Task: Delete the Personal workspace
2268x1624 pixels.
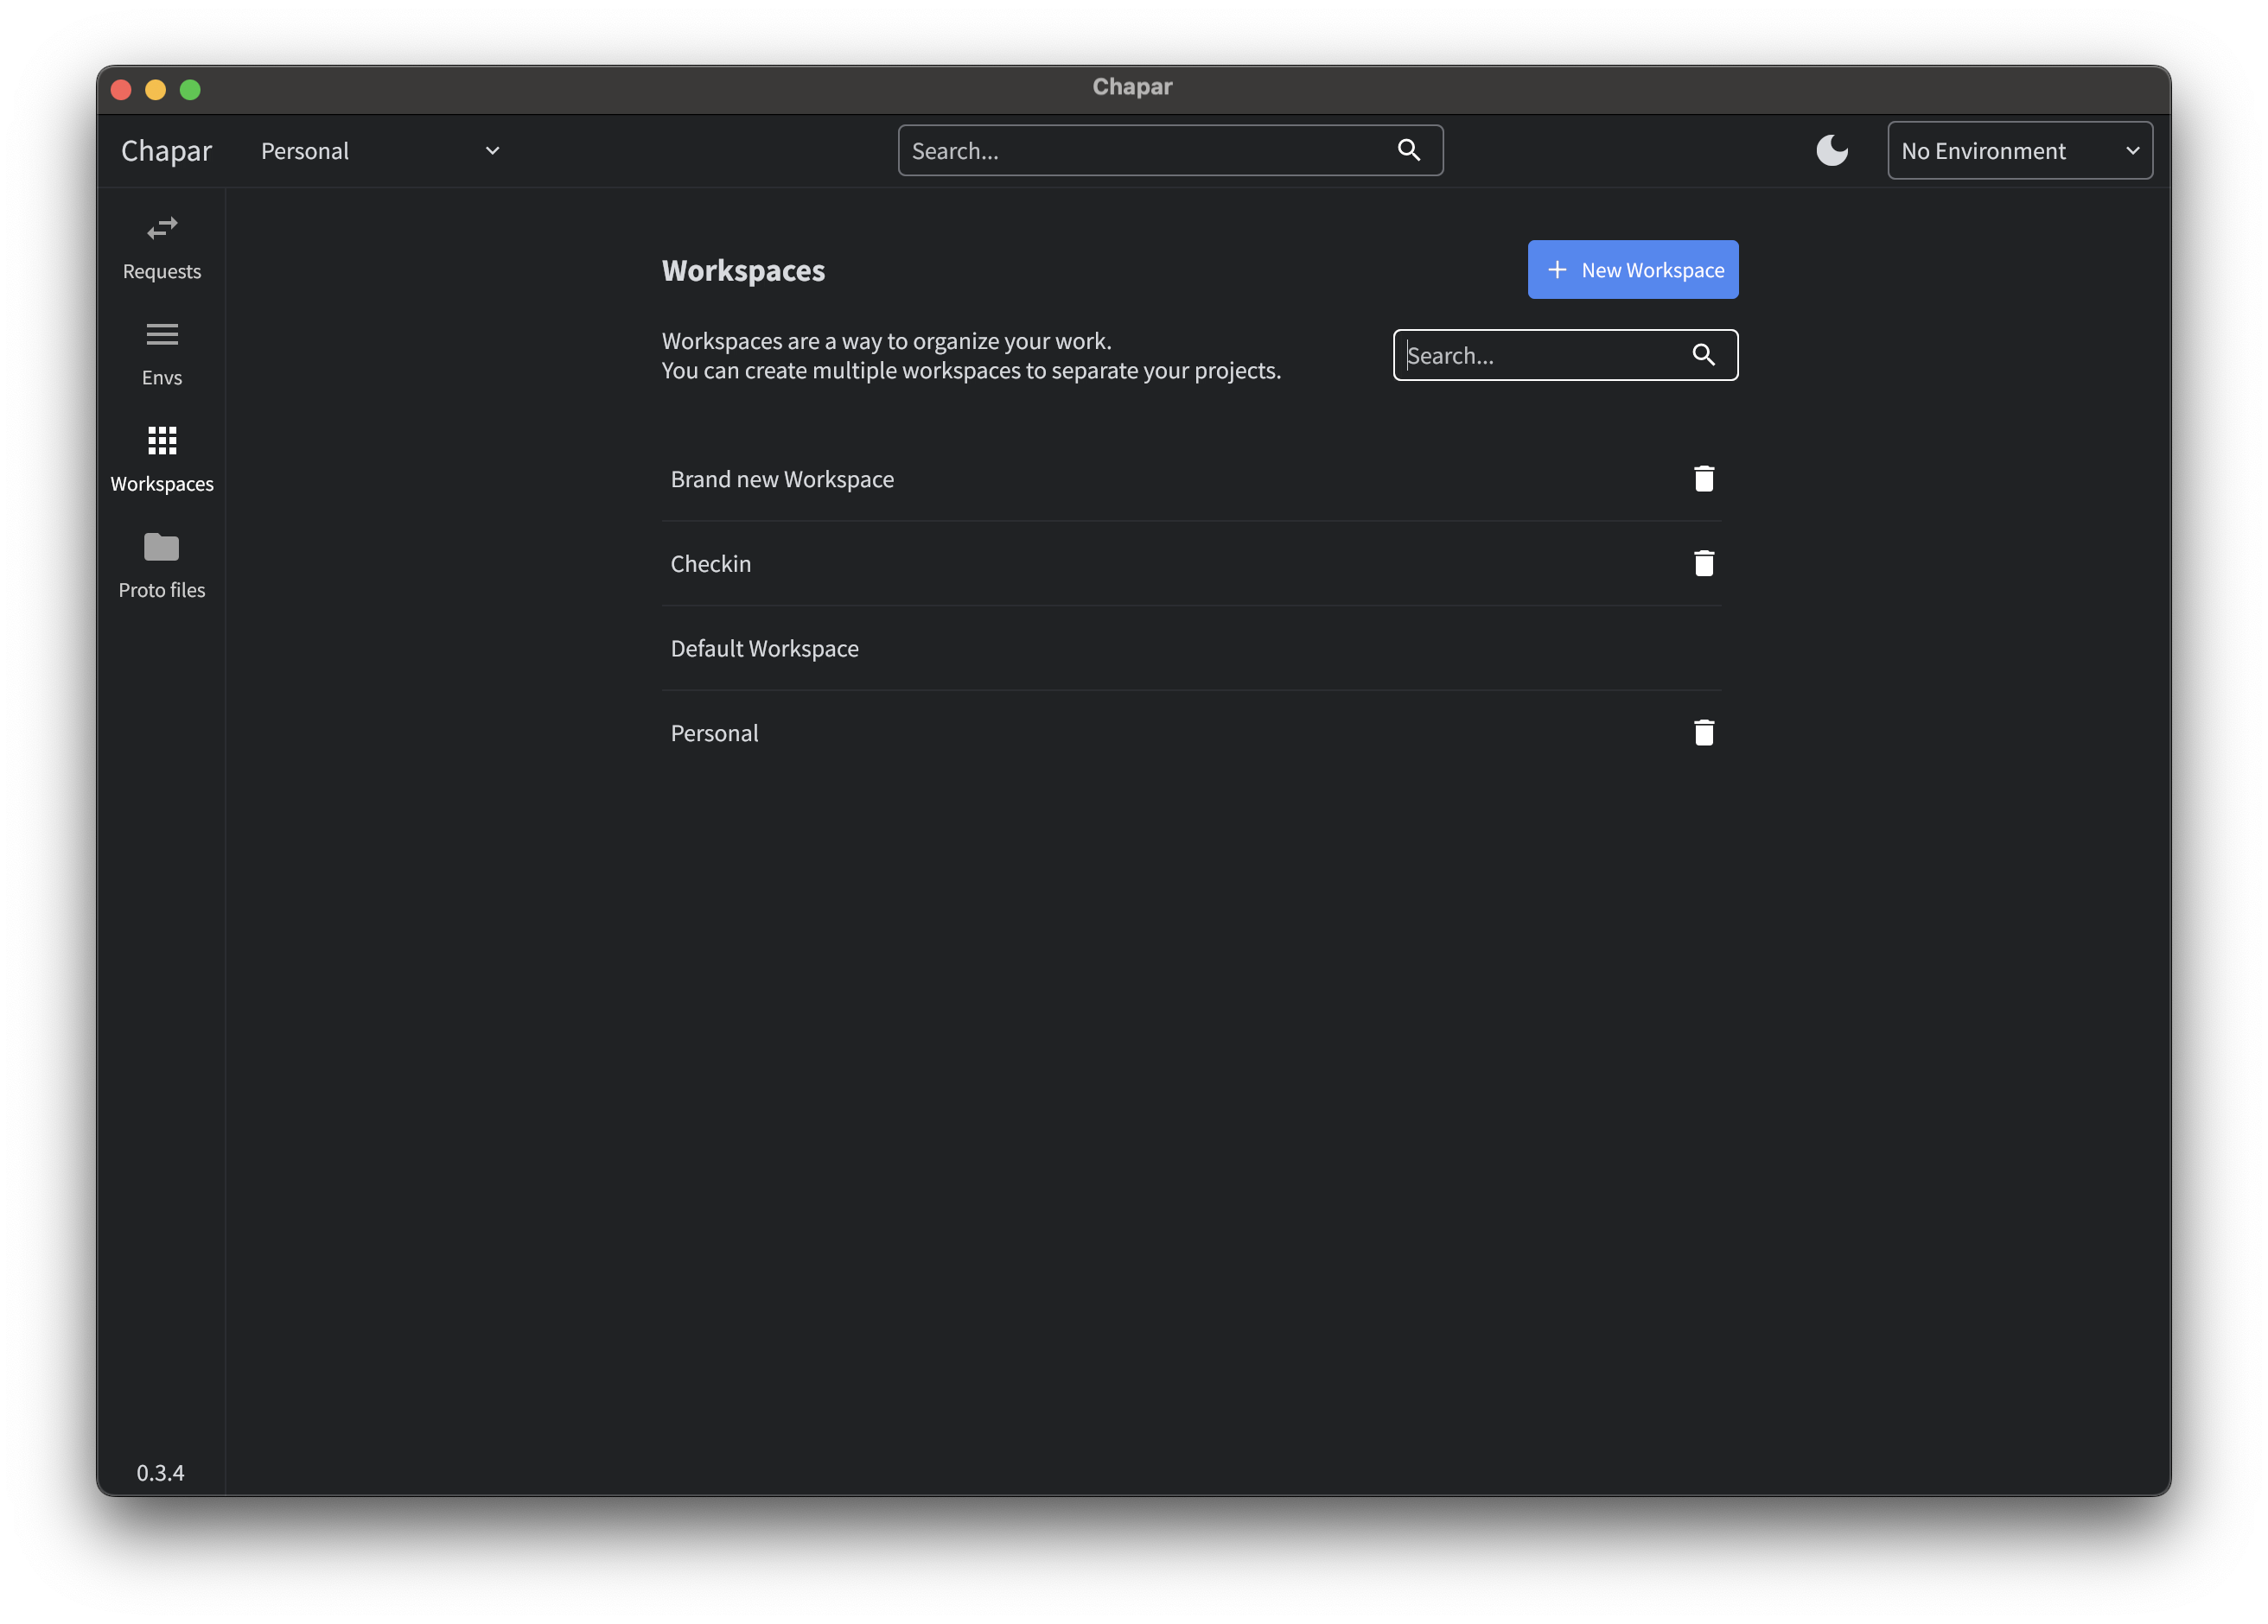Action: [x=1703, y=733]
